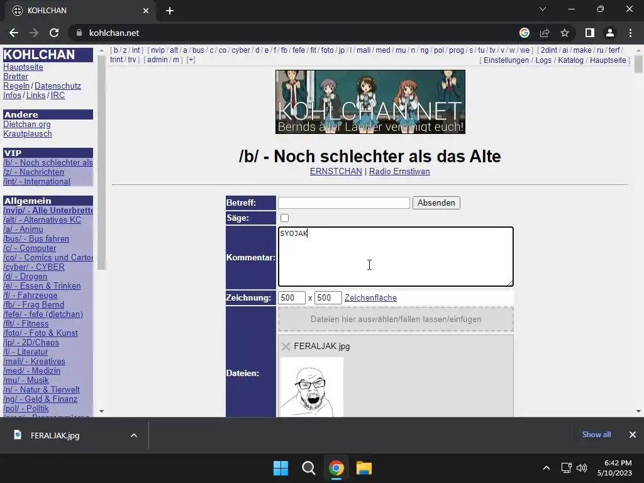Screen dimensions: 644x483
Task: Click the KOHLCHAN.NET banner image
Action: (370, 102)
